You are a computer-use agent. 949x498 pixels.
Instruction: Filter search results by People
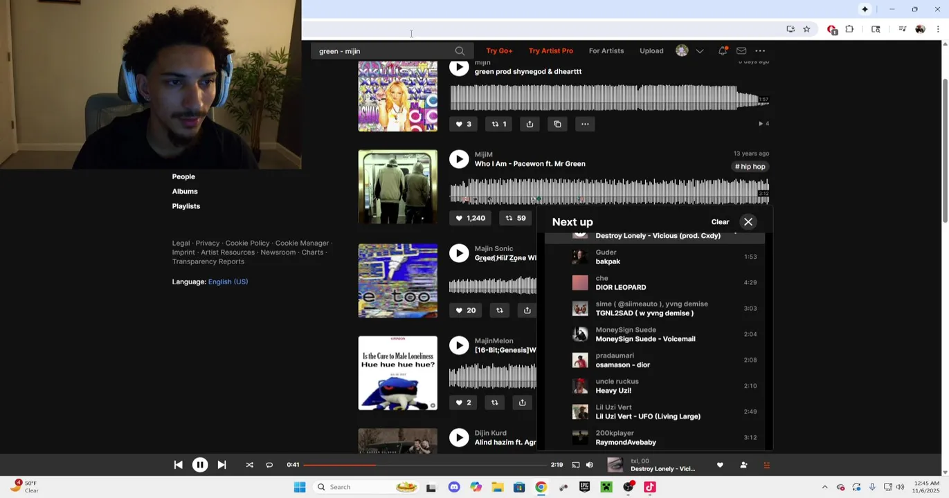point(183,176)
